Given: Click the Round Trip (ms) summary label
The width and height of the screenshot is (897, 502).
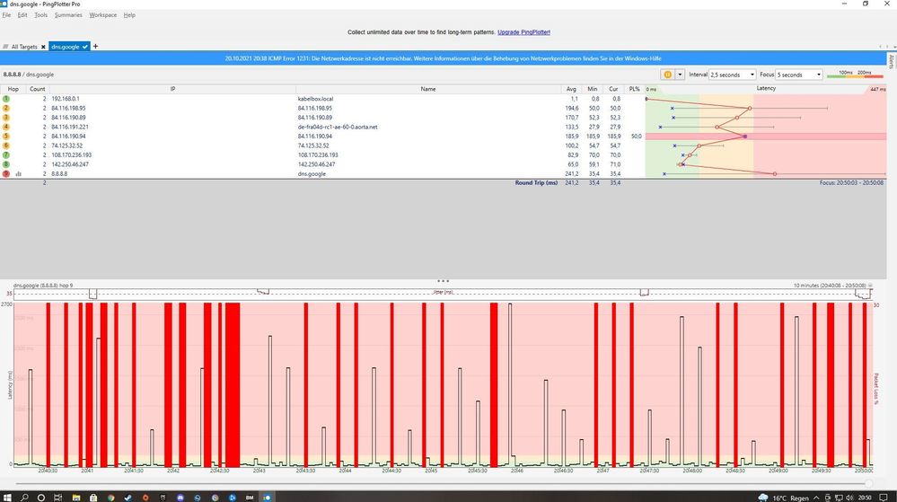Looking at the screenshot, I should (536, 182).
